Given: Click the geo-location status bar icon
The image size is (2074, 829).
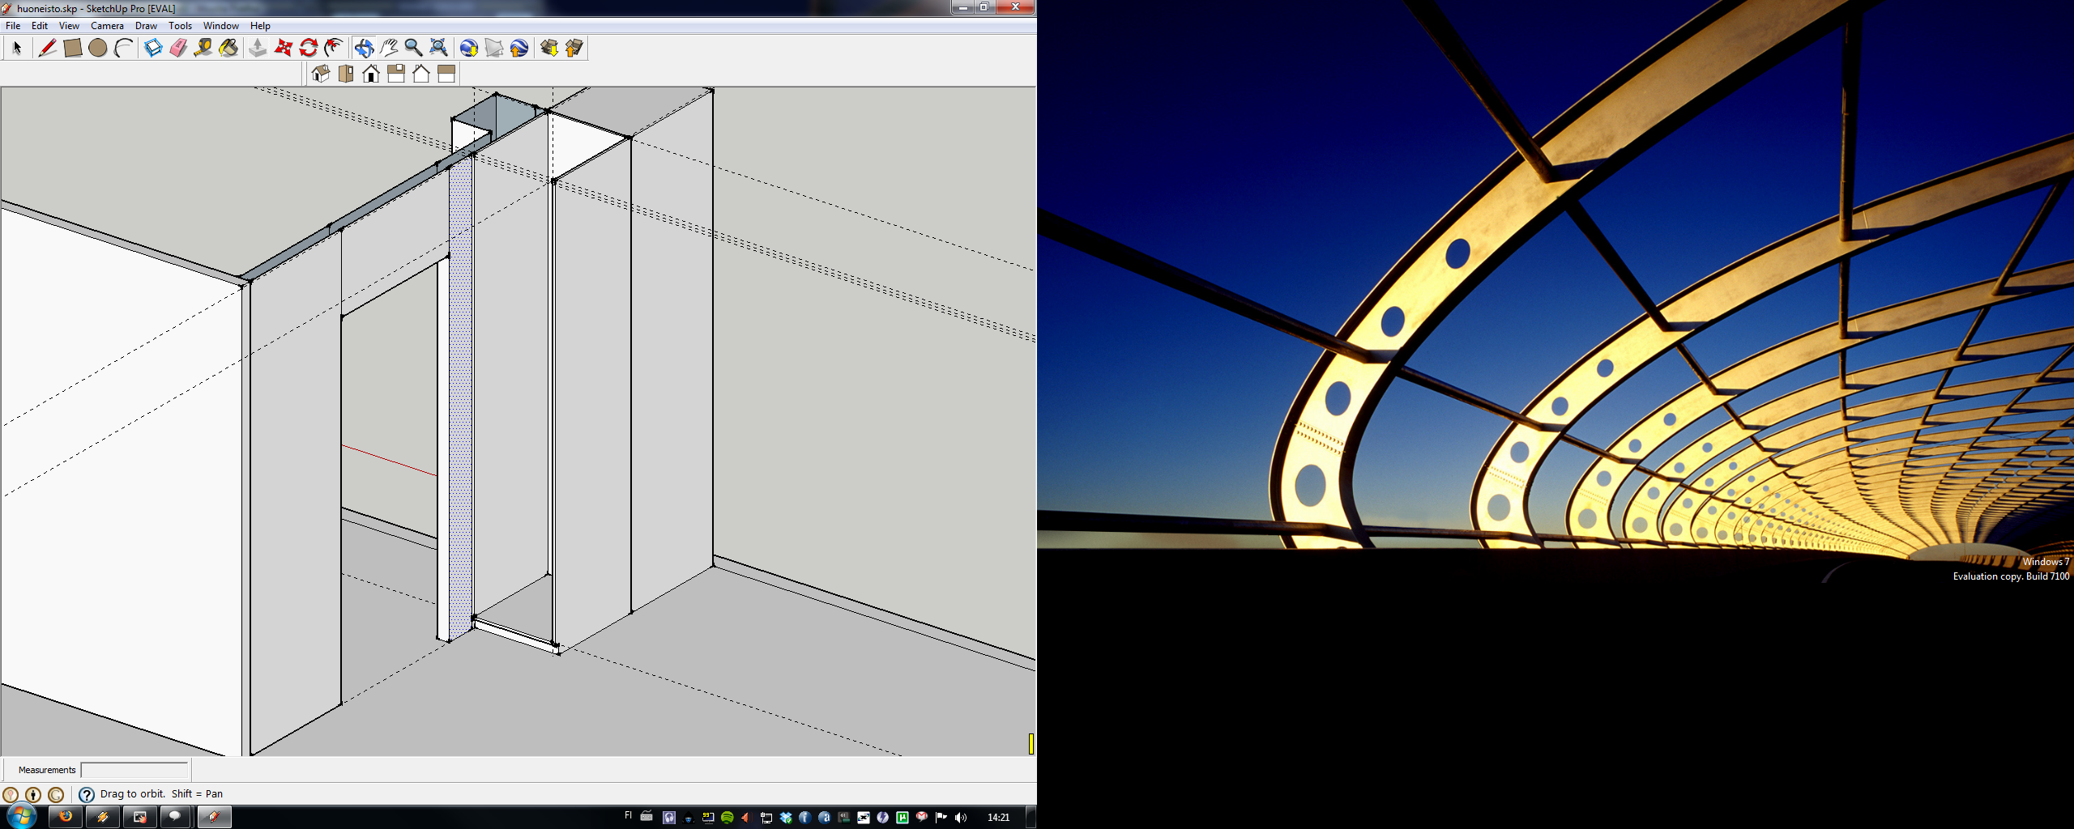Looking at the screenshot, I should pos(11,795).
